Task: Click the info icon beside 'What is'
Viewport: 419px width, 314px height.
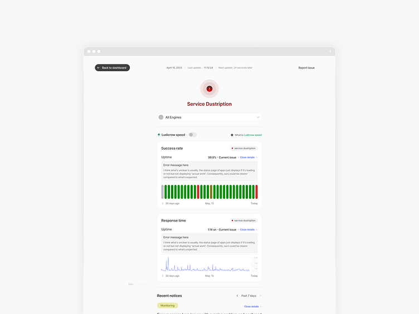Action: click(x=232, y=135)
